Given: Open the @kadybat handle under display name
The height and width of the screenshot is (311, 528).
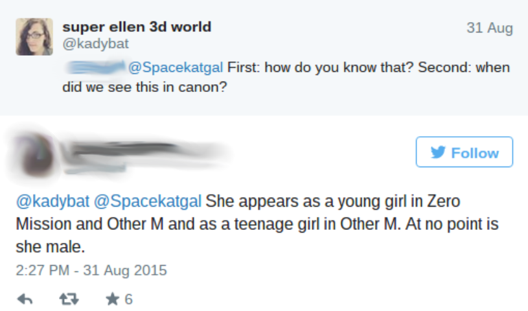Looking at the screenshot, I should [x=95, y=44].
